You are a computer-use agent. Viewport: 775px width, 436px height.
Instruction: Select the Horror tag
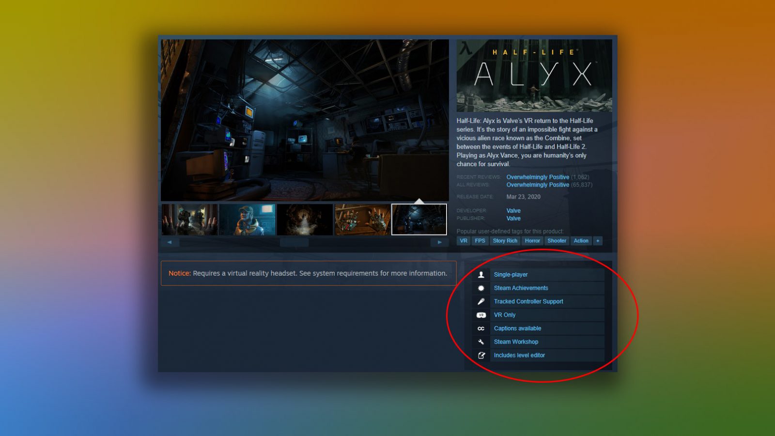pos(532,241)
